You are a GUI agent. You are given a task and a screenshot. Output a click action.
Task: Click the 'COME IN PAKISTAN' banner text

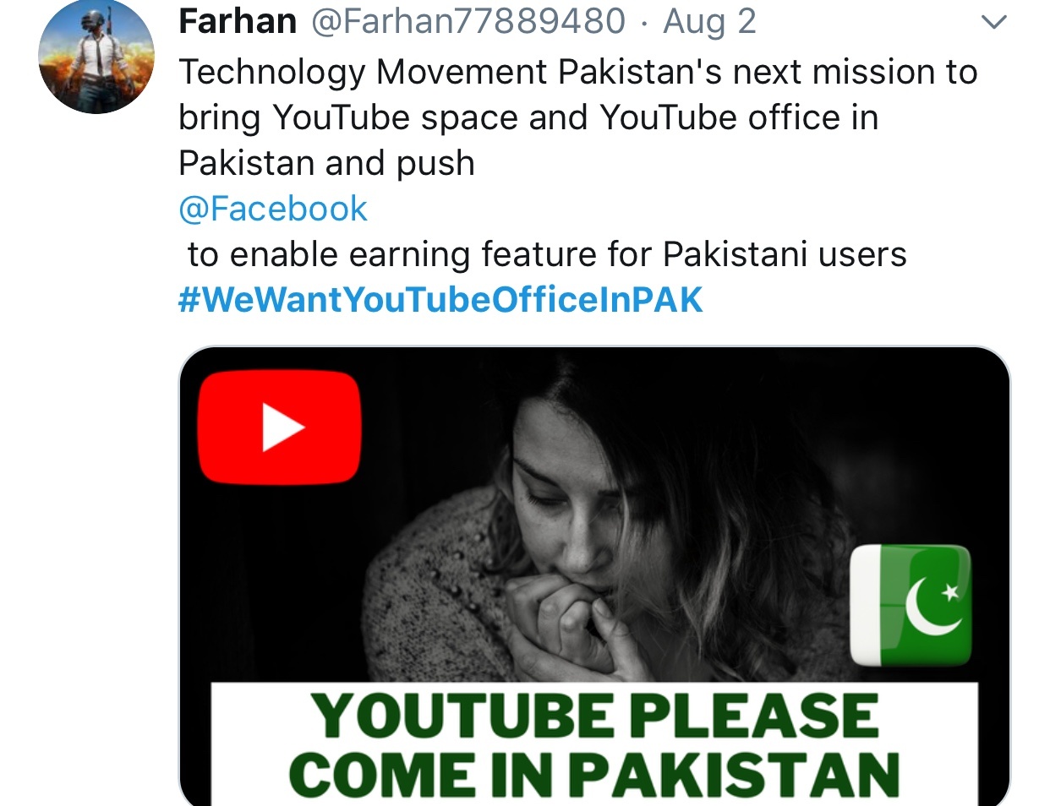[x=594, y=774]
